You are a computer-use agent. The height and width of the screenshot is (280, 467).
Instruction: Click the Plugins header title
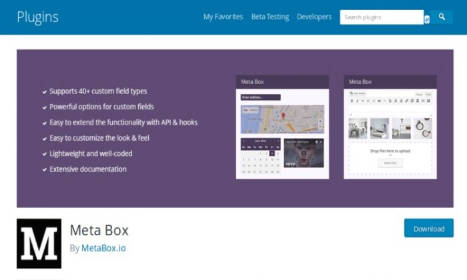37,17
